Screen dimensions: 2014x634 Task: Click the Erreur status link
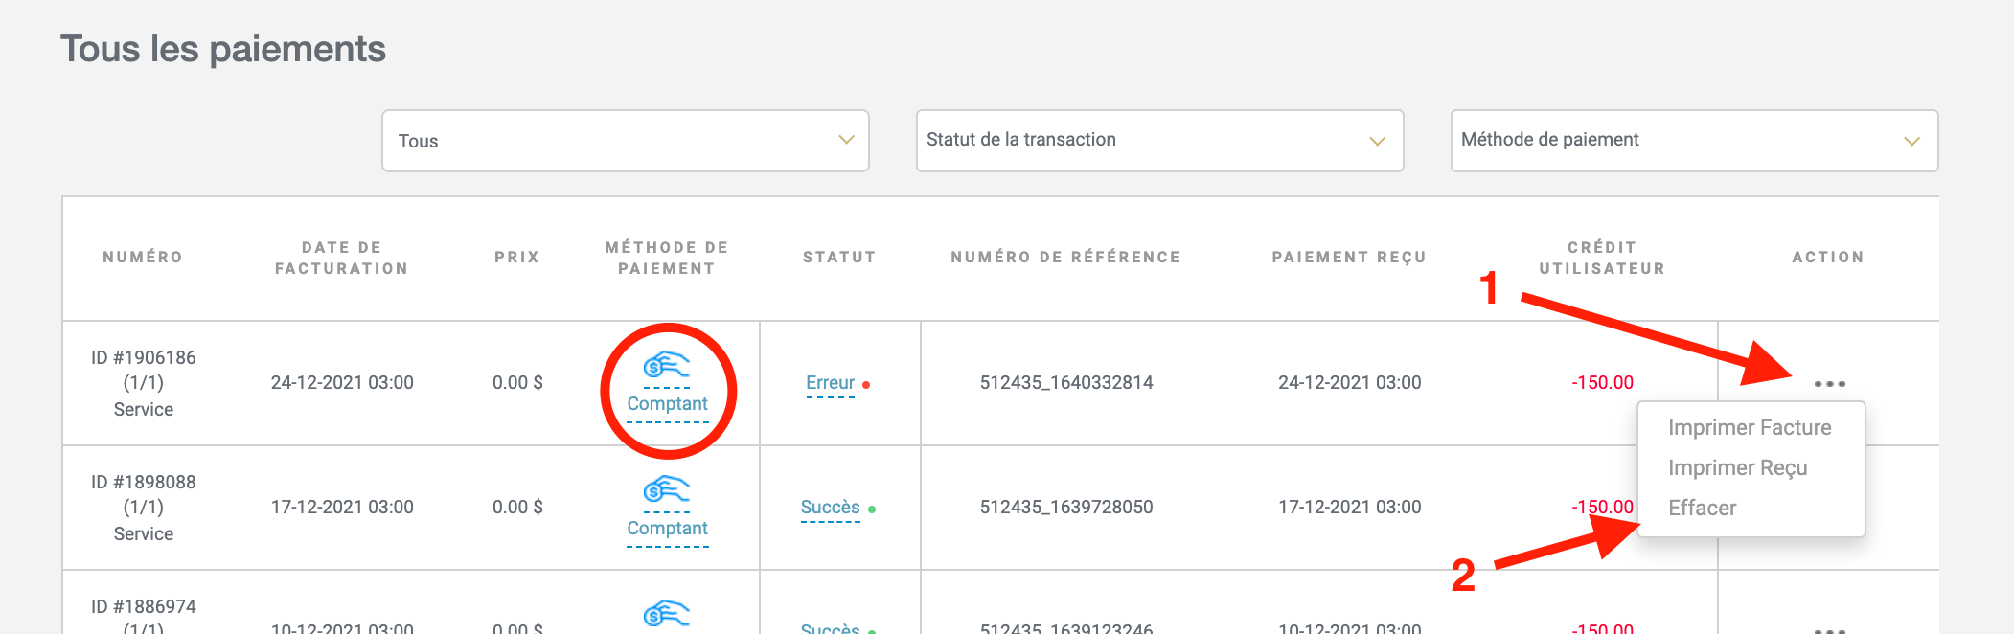[x=830, y=383]
